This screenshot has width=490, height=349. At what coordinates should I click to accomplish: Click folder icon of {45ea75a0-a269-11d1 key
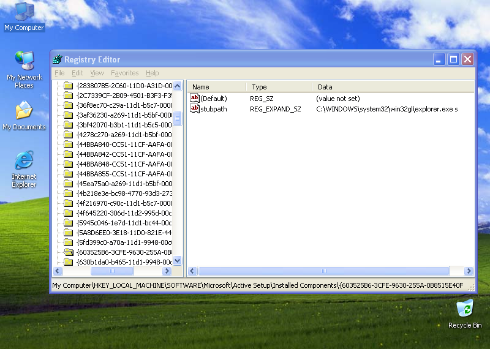coord(68,184)
